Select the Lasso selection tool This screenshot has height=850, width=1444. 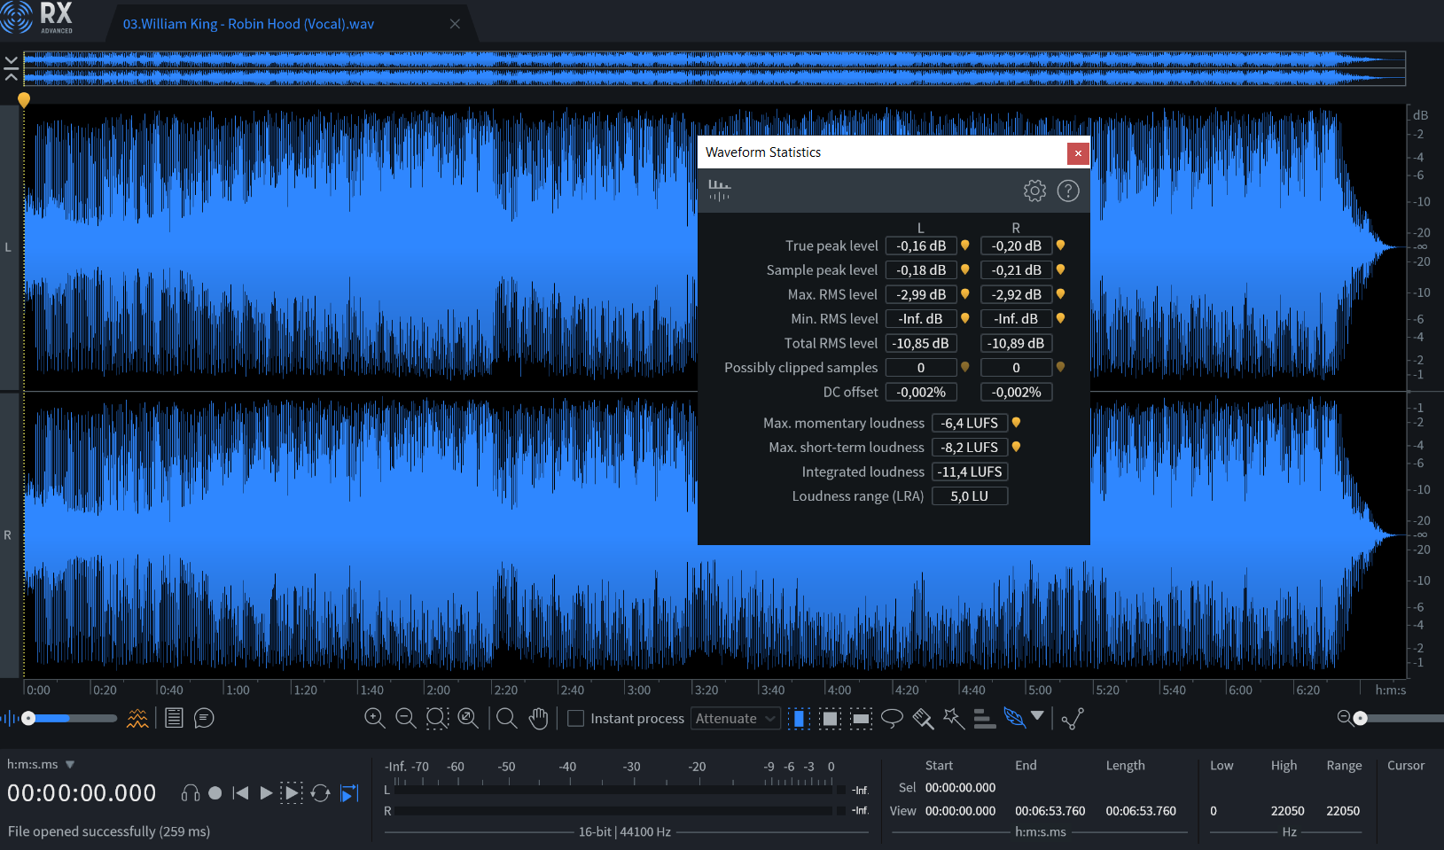coord(892,718)
